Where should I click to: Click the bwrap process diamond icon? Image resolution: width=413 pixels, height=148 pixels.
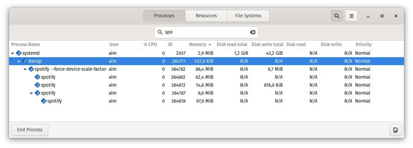pos(25,61)
